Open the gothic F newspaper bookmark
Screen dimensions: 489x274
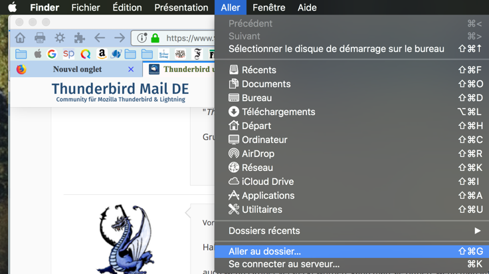tap(197, 54)
